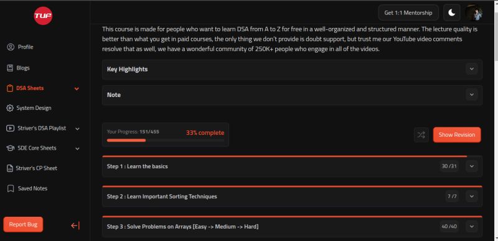Expand Step 2 Sorting Techniques chevron
The image size is (498, 241).
click(x=471, y=196)
